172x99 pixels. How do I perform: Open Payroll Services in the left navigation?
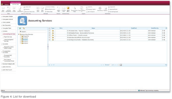pyautogui.click(x=8, y=37)
